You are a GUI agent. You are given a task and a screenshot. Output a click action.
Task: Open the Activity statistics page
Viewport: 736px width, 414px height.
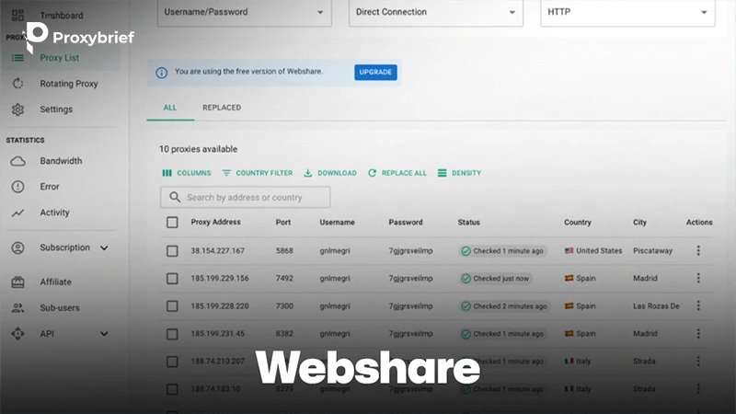click(x=55, y=213)
